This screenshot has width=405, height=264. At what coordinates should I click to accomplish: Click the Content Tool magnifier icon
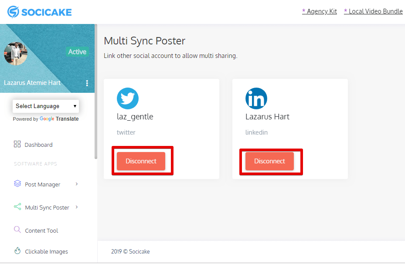[x=17, y=230]
